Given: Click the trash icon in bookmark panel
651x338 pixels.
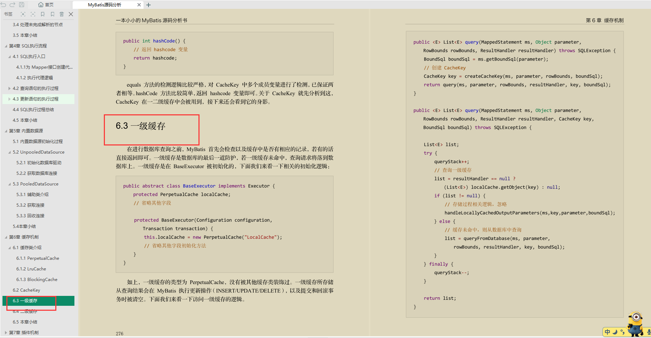Looking at the screenshot, I should tap(62, 14).
